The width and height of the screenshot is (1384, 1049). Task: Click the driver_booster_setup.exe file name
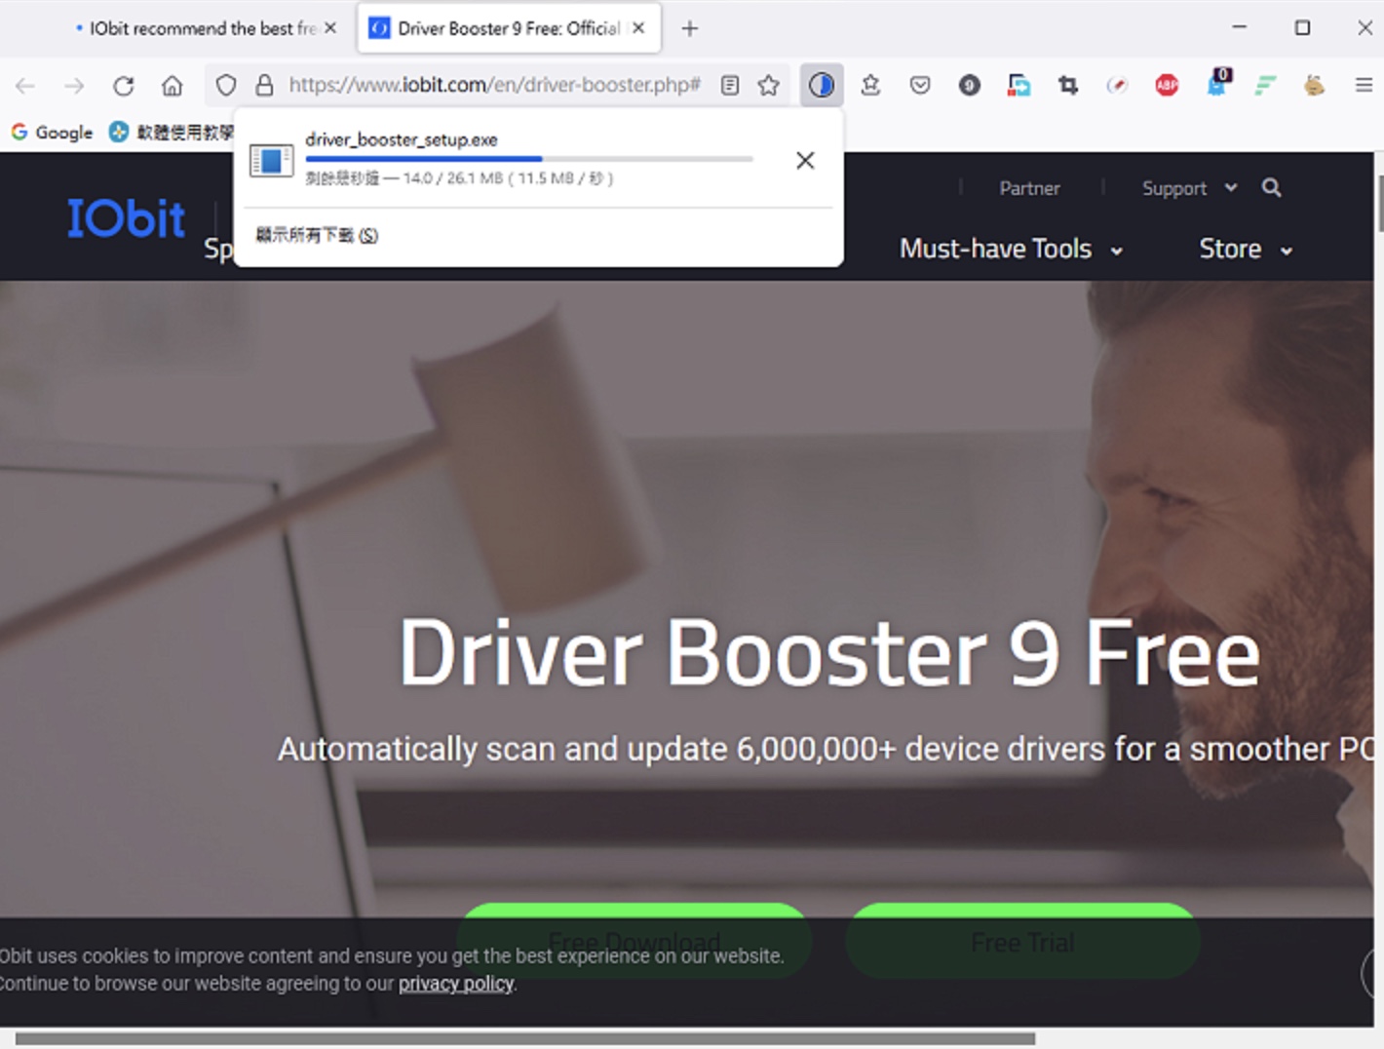[x=402, y=139]
